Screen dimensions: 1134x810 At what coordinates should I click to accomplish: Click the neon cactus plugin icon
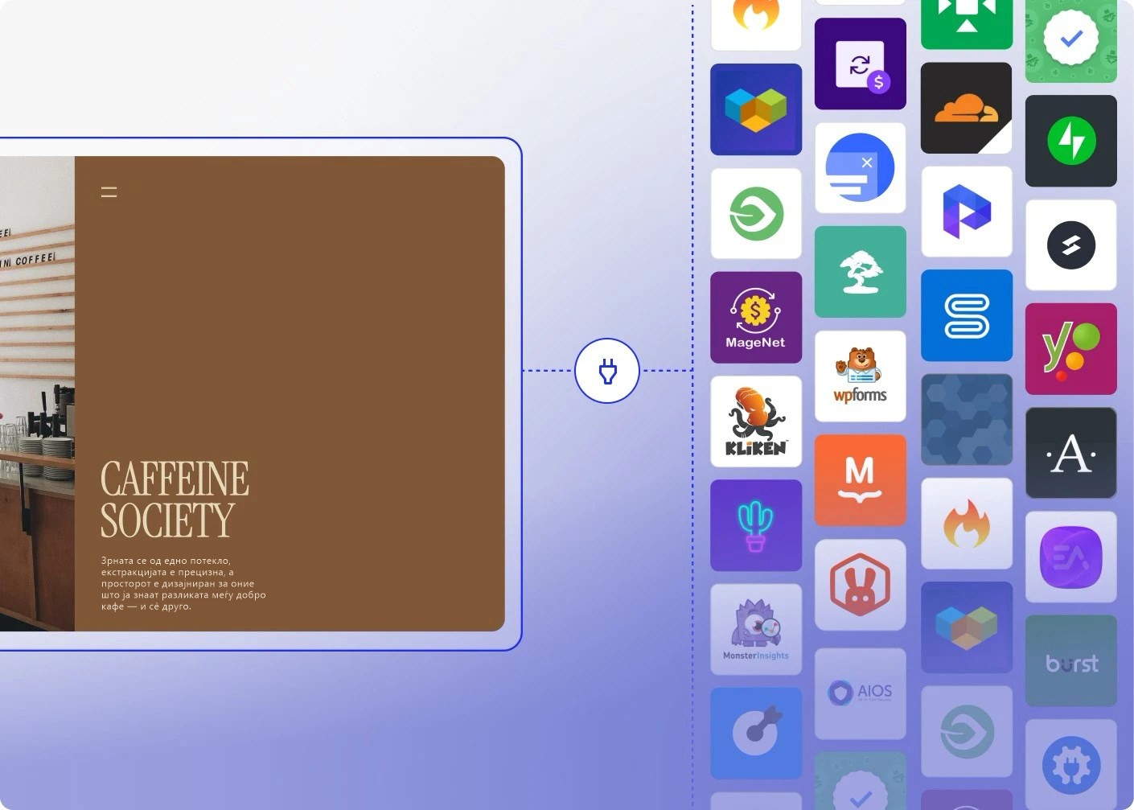756,525
